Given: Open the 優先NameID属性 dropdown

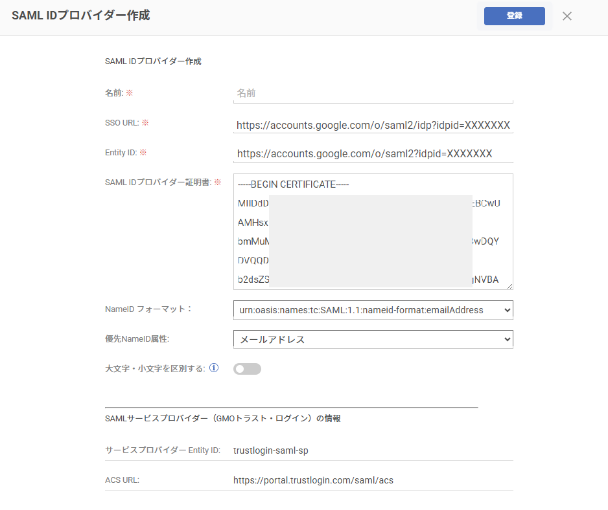Looking at the screenshot, I should 373,339.
